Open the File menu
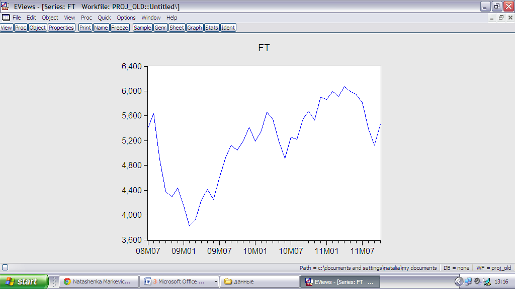This screenshot has height=289, width=515. (x=17, y=18)
